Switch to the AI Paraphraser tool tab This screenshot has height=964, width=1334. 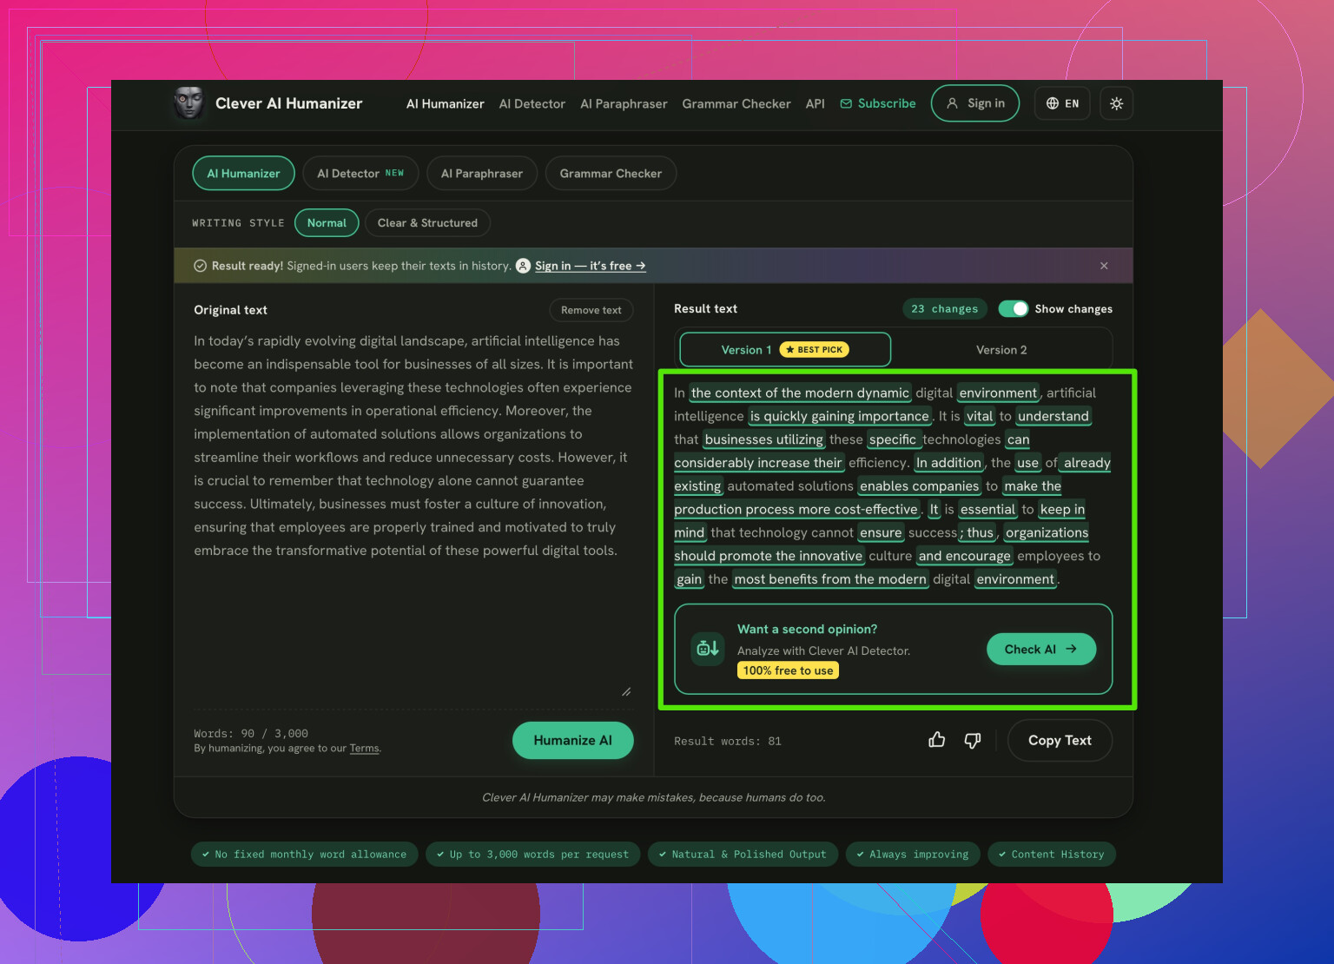point(482,173)
